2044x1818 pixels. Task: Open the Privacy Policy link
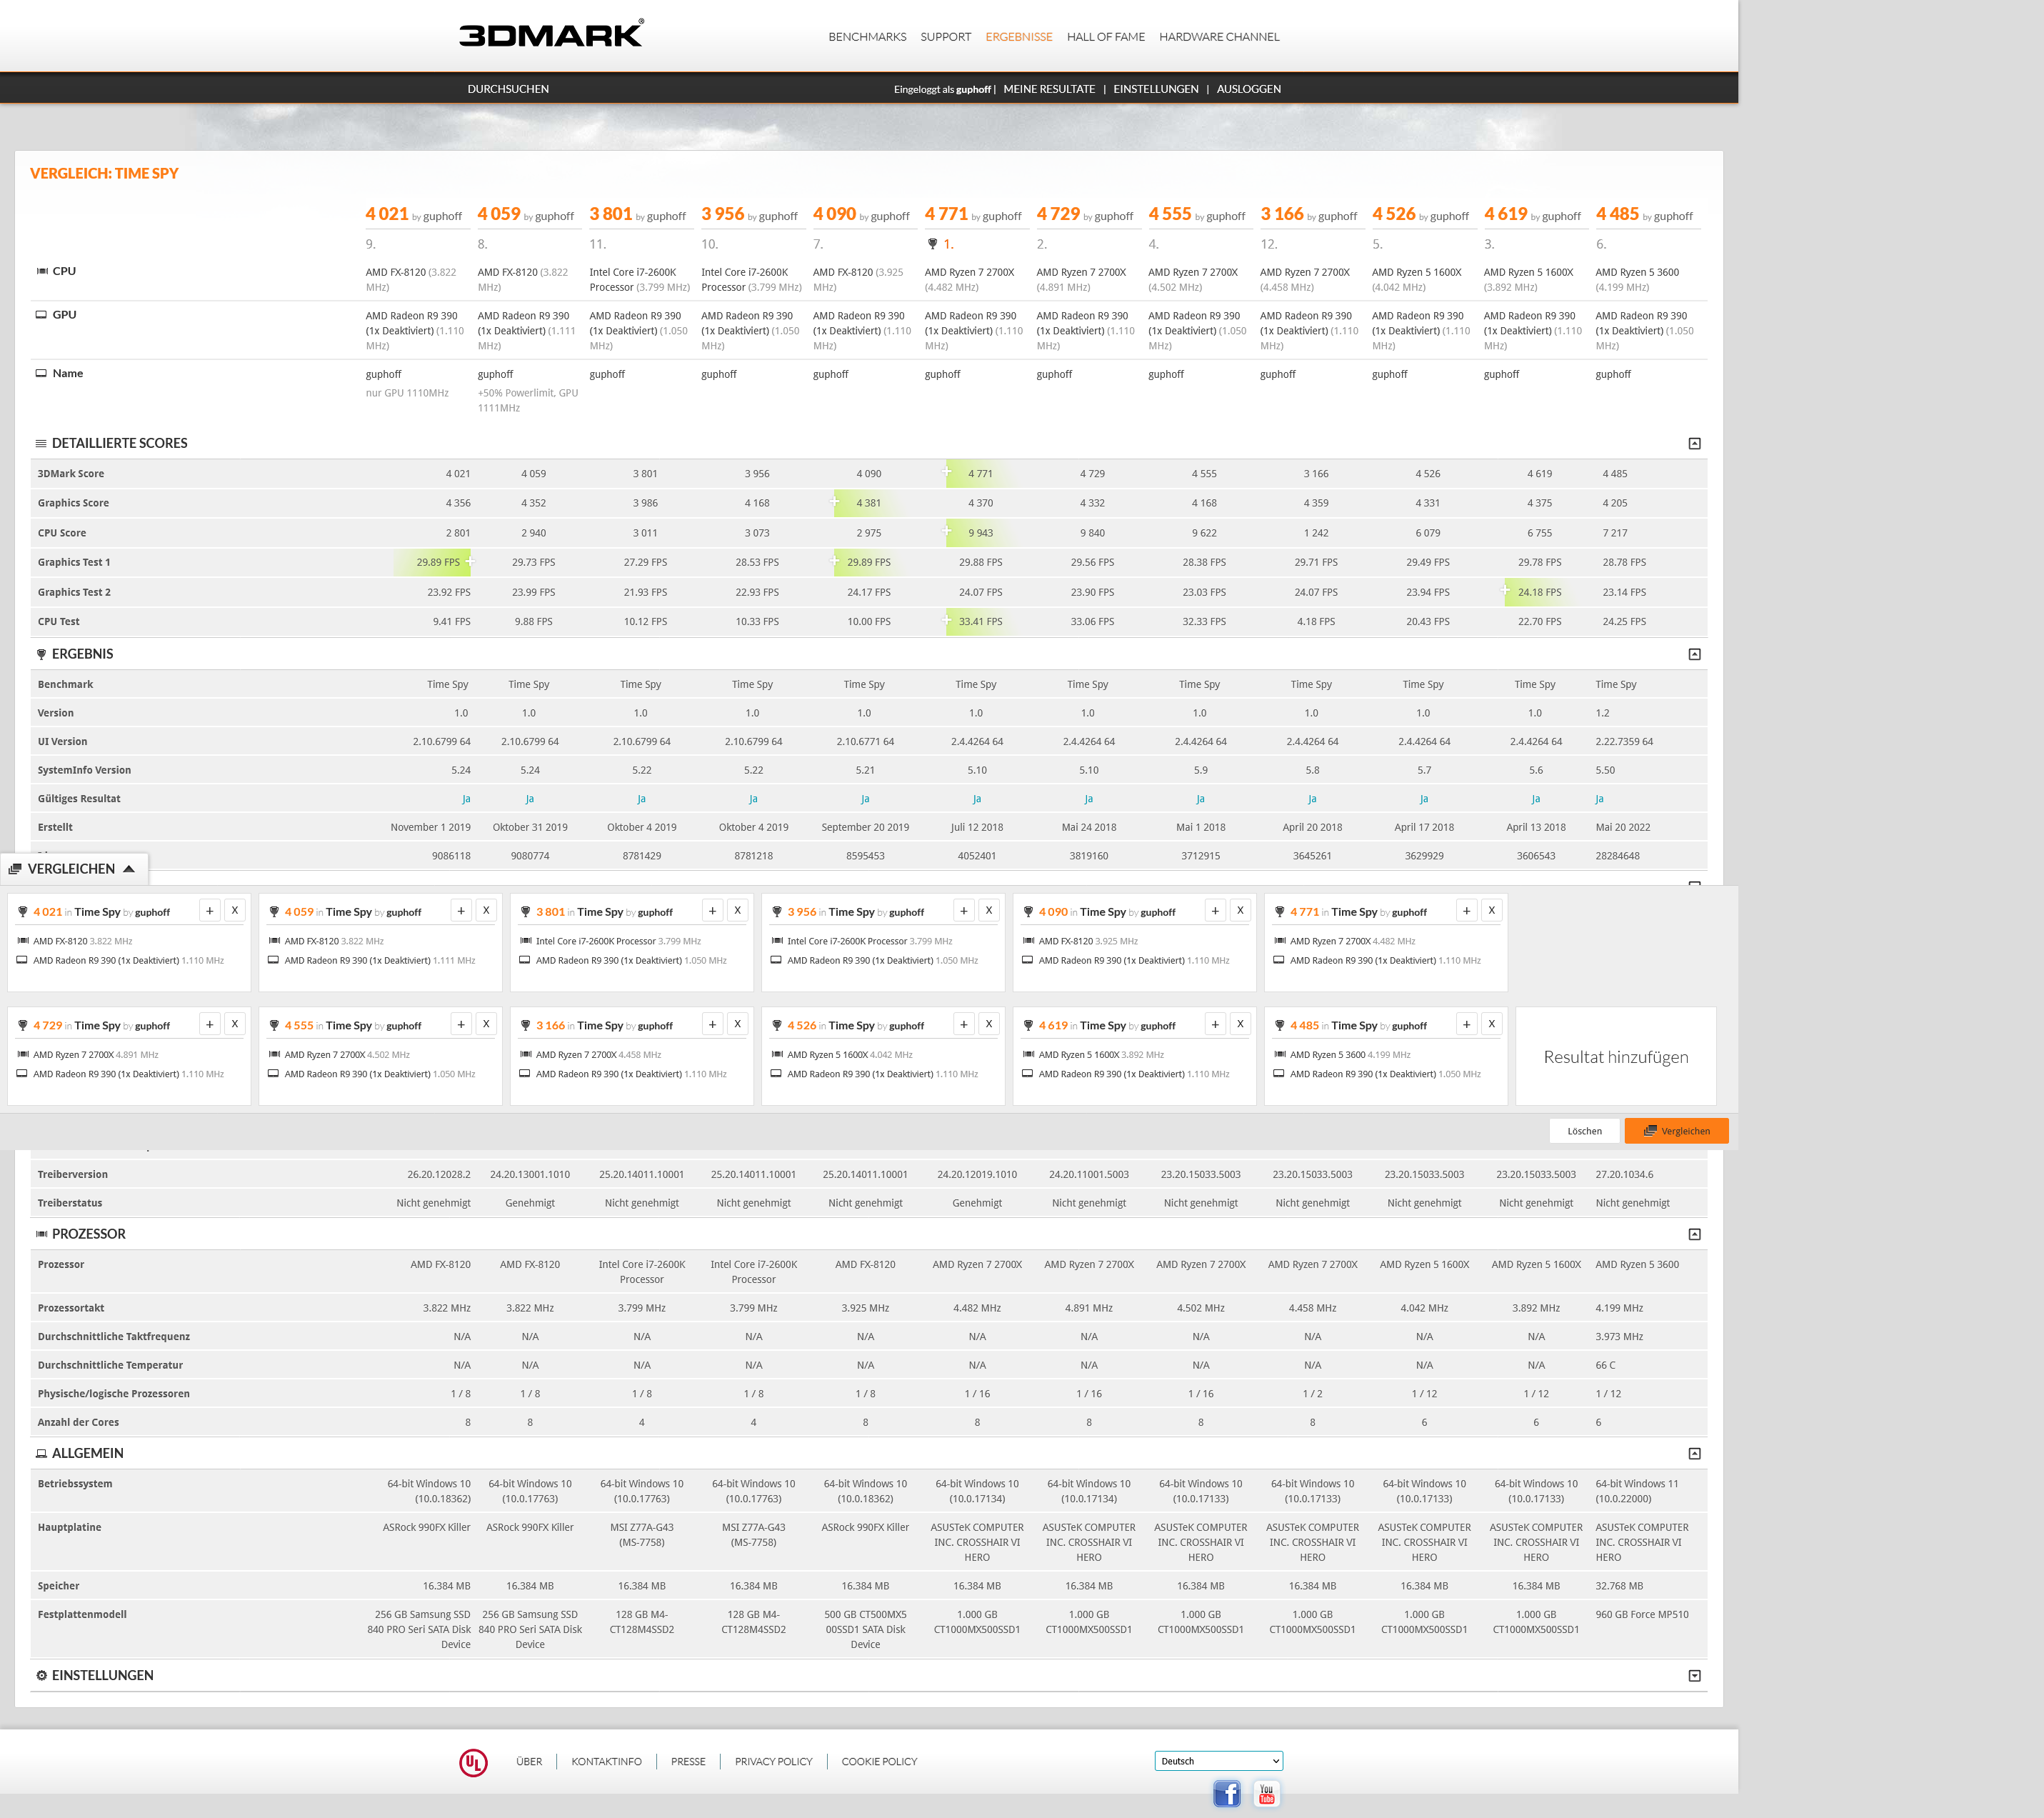coord(774,1762)
